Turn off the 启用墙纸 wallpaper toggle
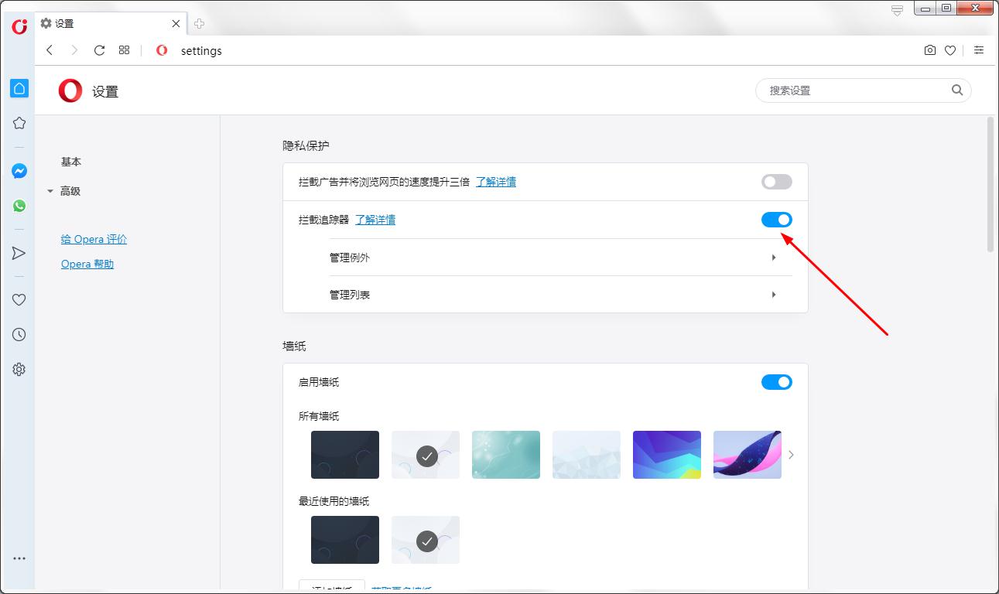This screenshot has width=999, height=594. coord(776,381)
